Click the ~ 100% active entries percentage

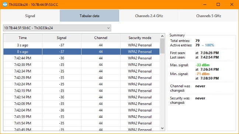208,45
